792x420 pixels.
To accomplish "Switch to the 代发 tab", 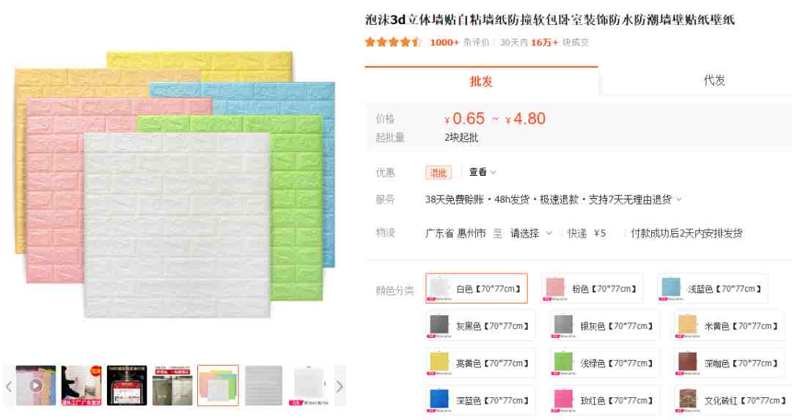I will coord(714,81).
